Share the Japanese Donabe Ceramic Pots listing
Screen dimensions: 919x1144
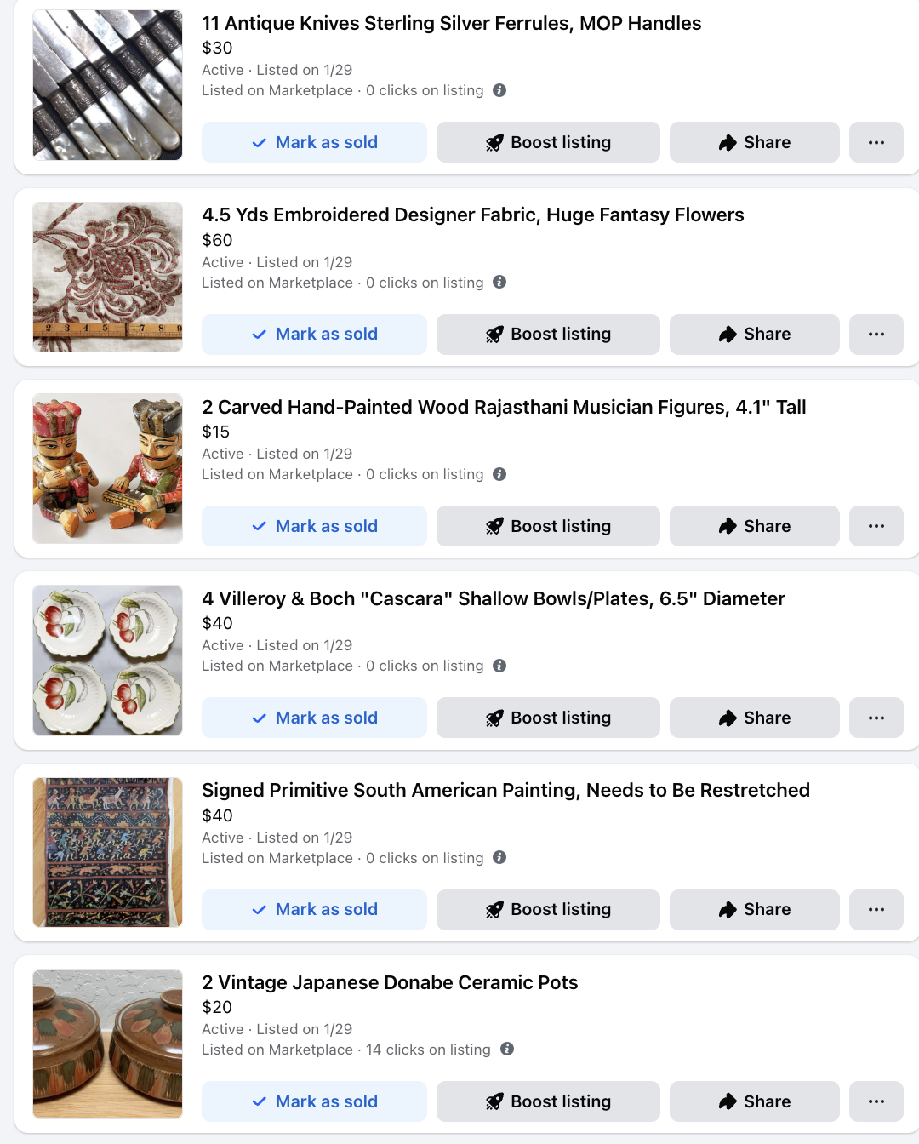(x=754, y=1101)
